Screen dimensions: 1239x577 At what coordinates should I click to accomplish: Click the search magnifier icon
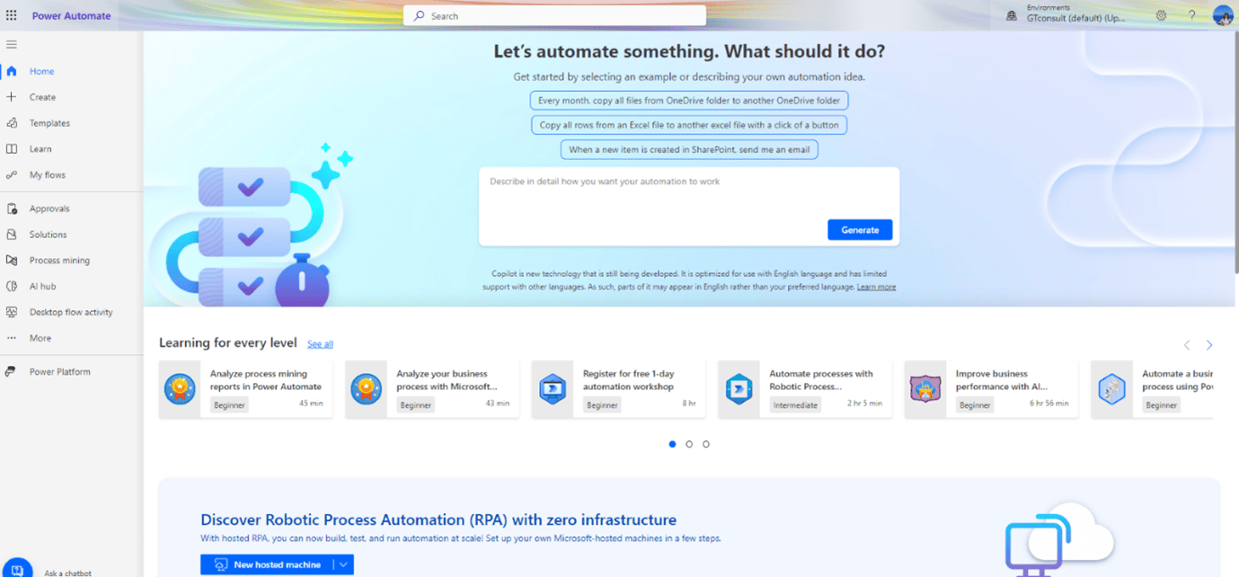419,15
